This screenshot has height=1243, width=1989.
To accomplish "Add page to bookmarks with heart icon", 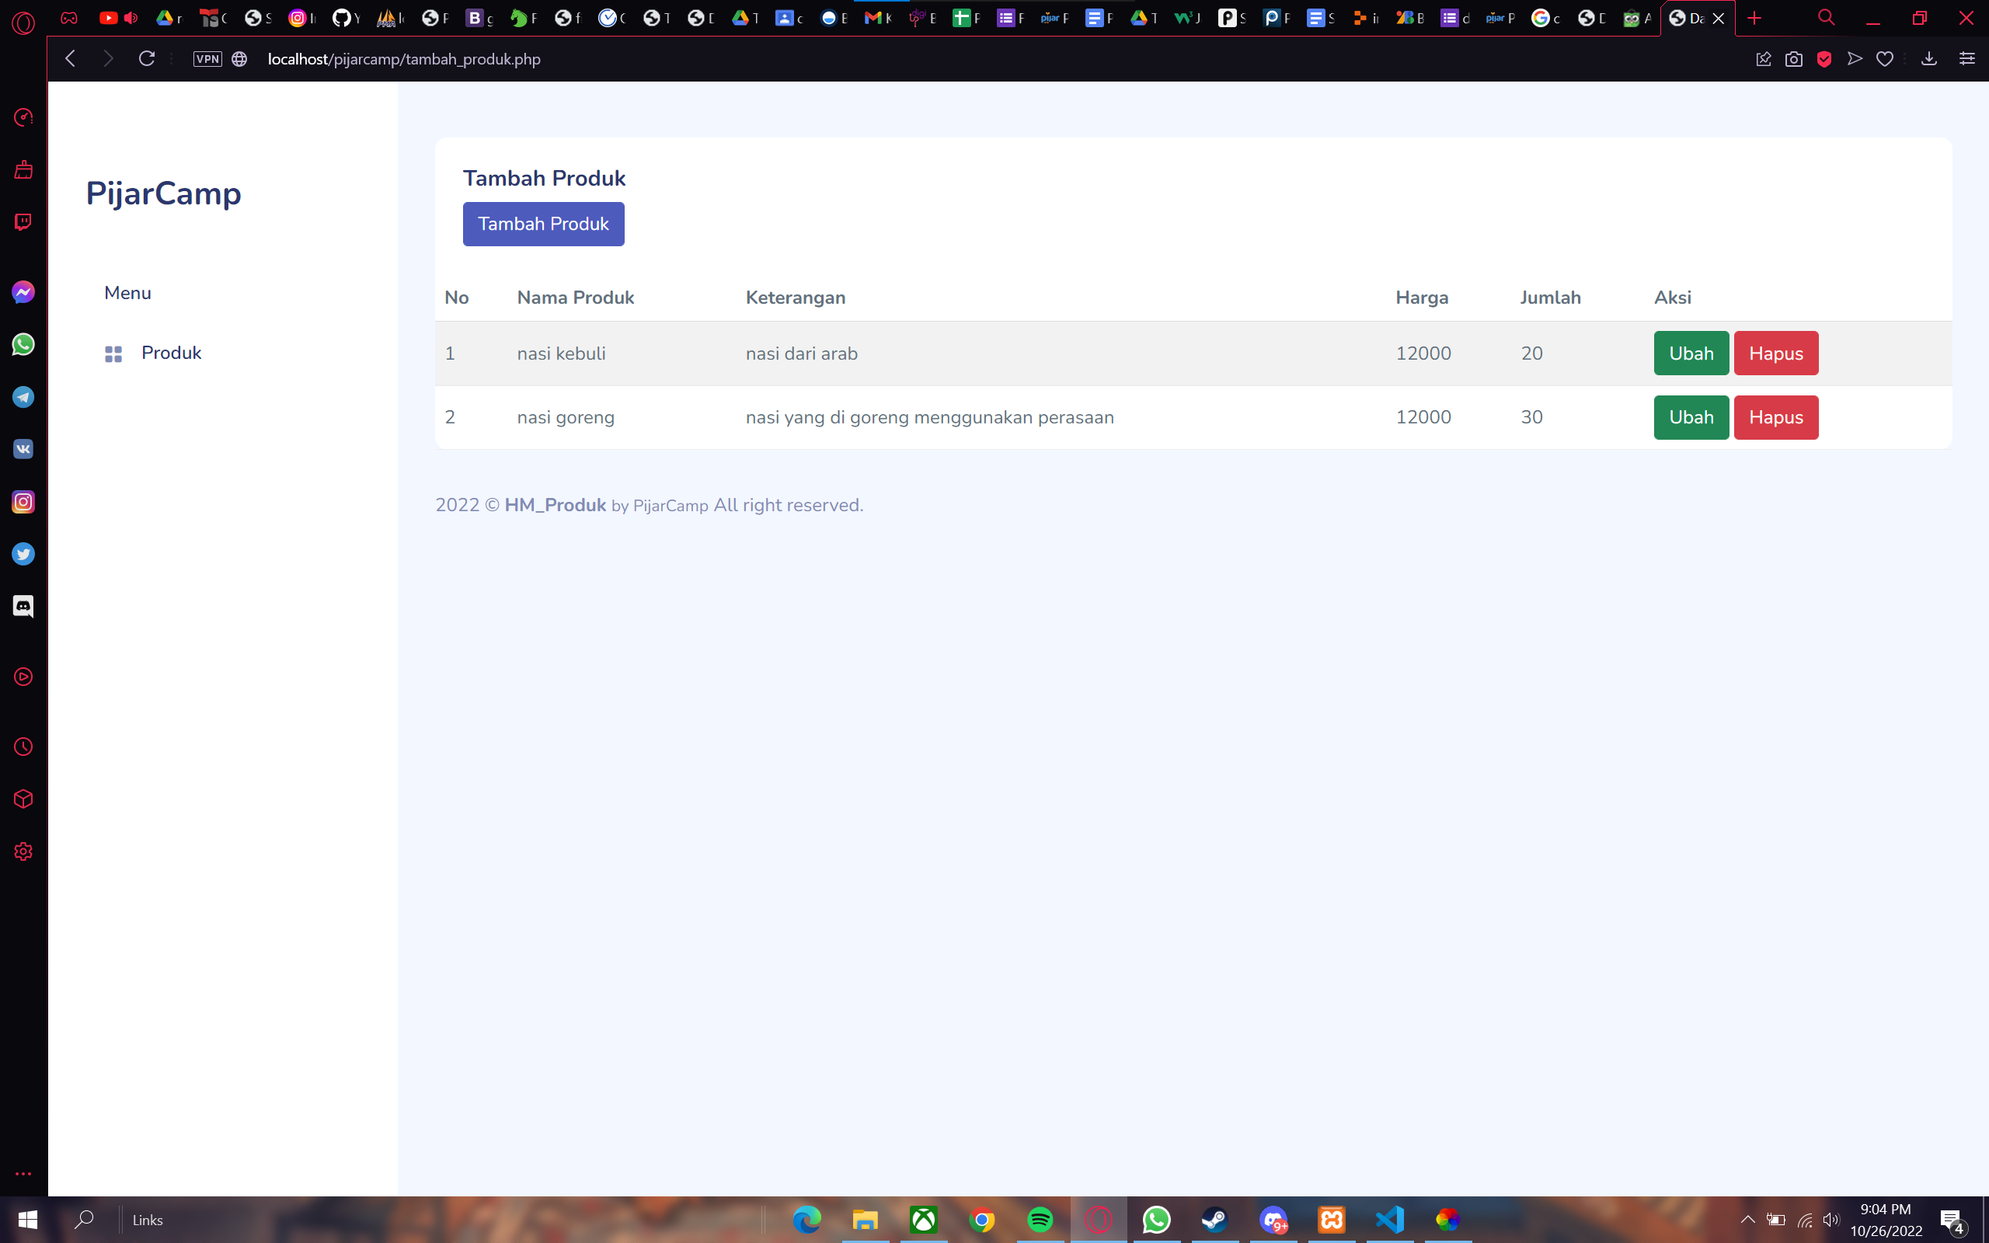I will pyautogui.click(x=1885, y=59).
